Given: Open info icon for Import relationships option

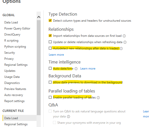Looking at the screenshot, I should (x=124, y=36).
